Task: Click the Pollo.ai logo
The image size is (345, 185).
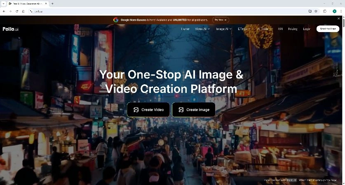Action: click(10, 29)
